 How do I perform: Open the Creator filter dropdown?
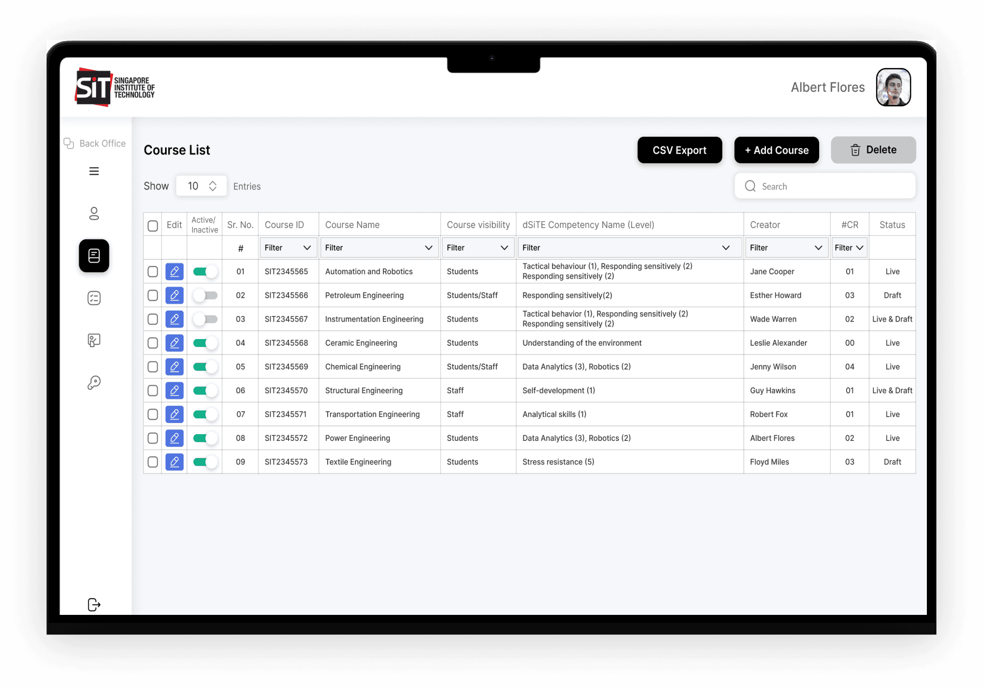(x=785, y=248)
